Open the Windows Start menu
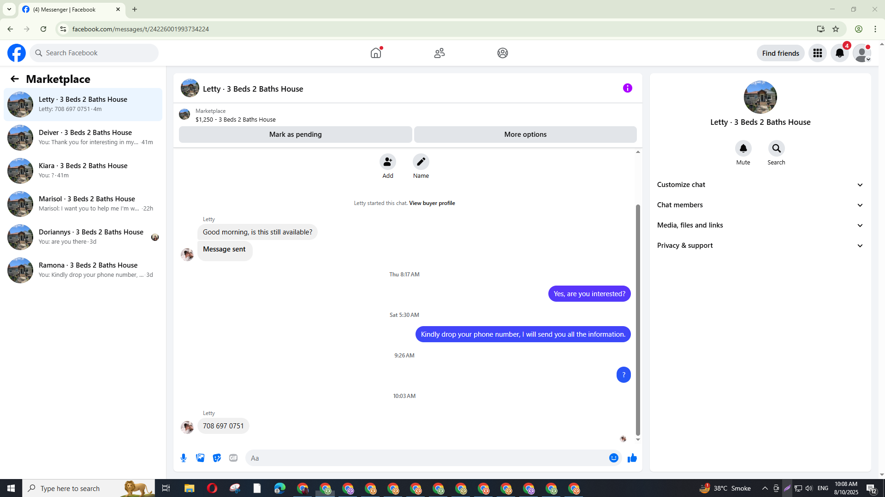Viewport: 885px width, 497px height. [11, 488]
